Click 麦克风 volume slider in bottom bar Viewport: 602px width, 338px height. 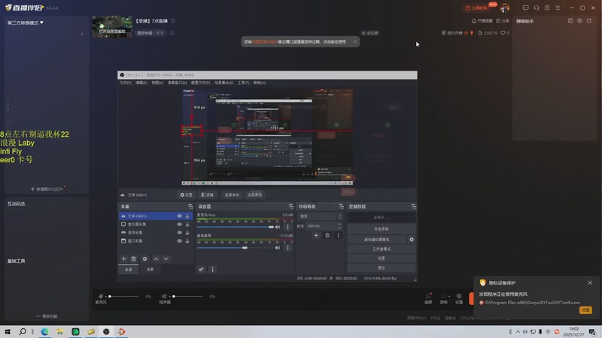(123, 296)
